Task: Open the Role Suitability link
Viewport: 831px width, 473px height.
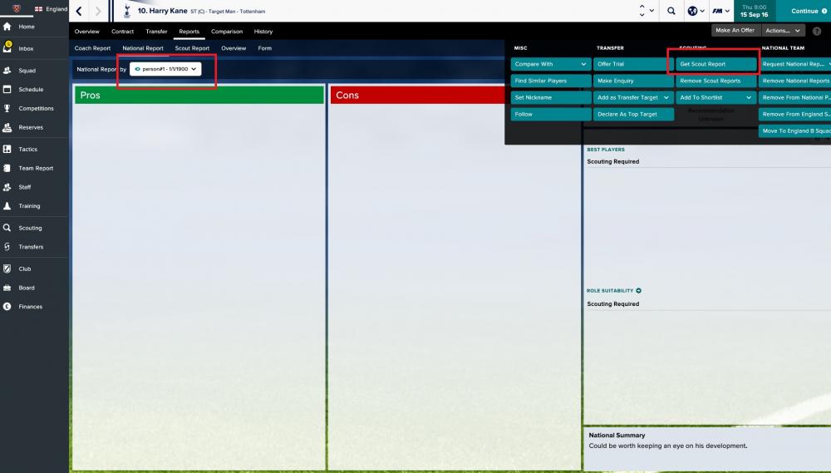Action: click(613, 291)
